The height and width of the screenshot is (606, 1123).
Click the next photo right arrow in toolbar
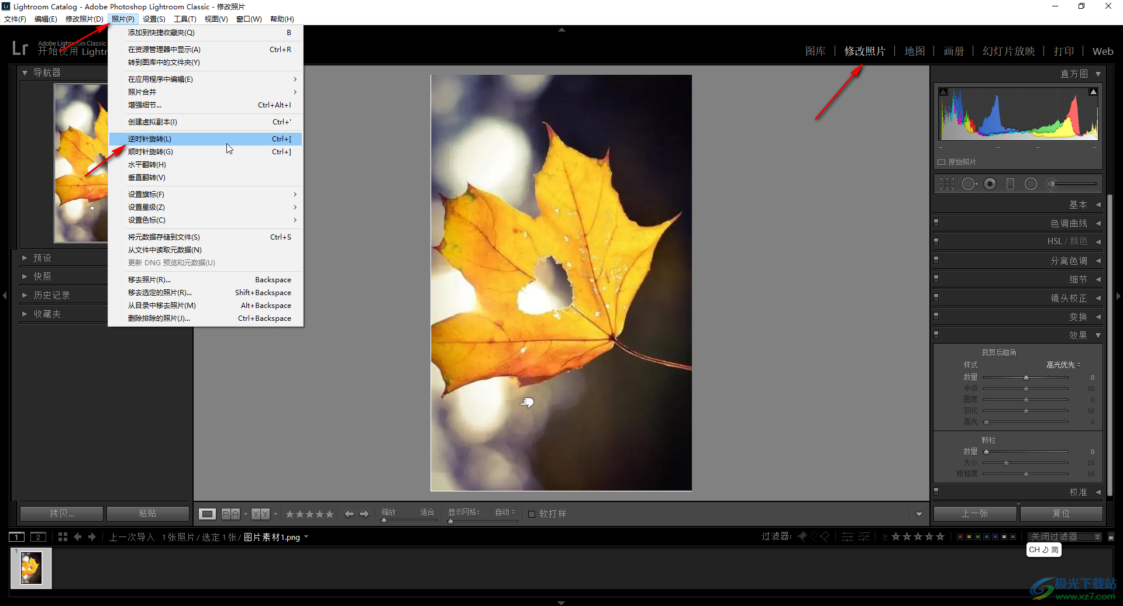pos(364,514)
